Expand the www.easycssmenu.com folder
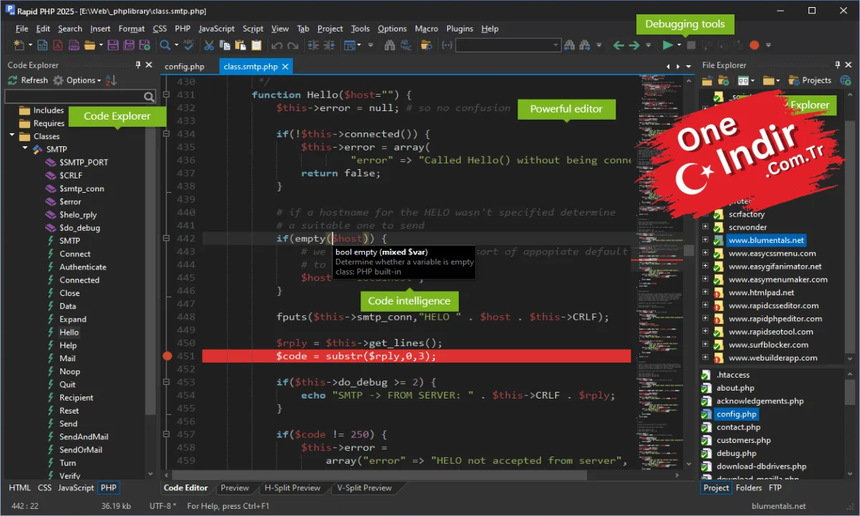860x516 pixels. tap(705, 253)
